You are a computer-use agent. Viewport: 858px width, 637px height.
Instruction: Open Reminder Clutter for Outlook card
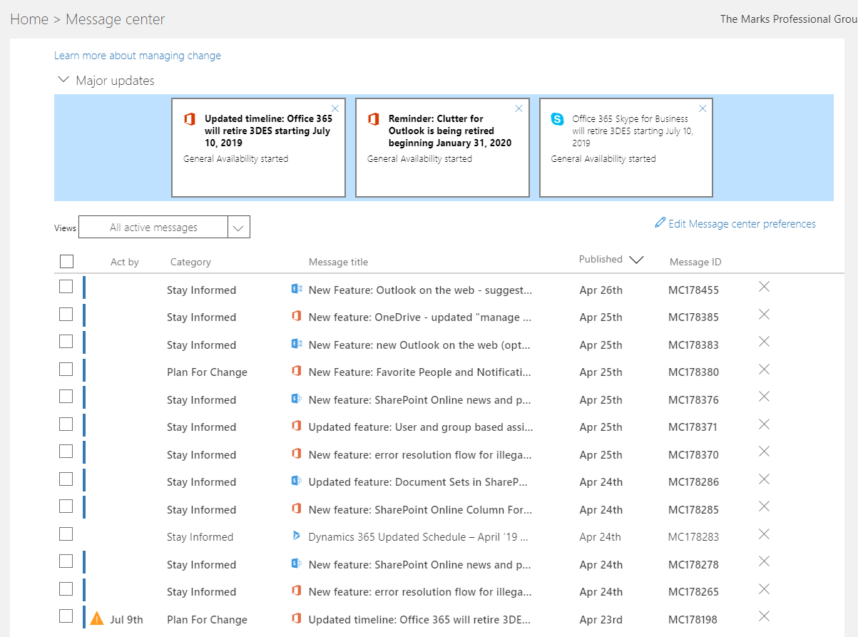click(x=442, y=148)
